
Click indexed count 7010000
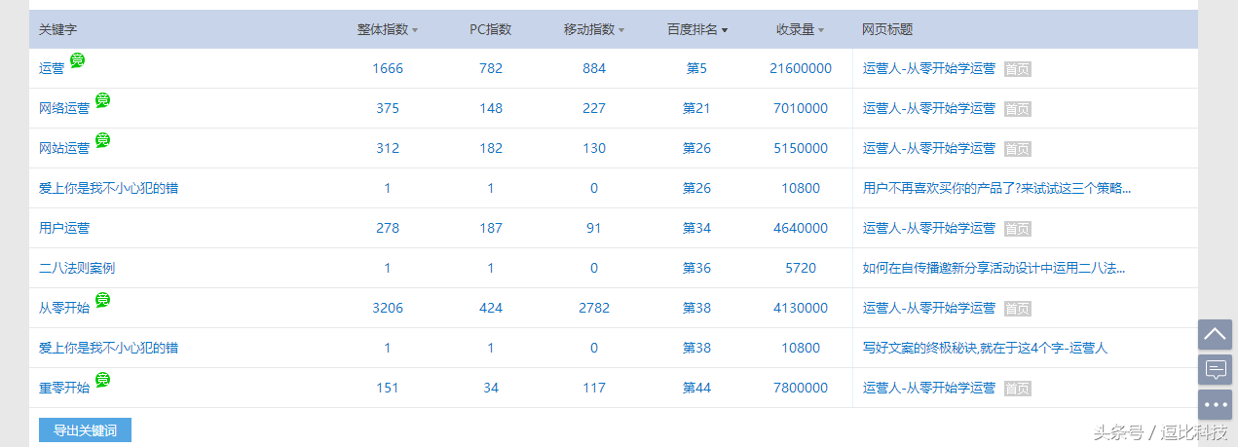pyautogui.click(x=801, y=109)
